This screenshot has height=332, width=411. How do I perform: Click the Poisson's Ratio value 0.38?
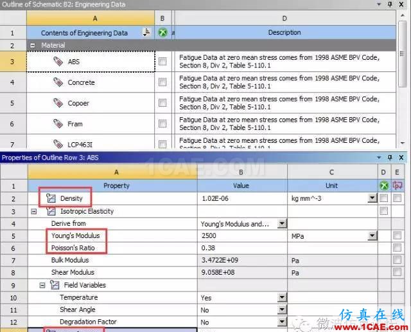coord(208,248)
